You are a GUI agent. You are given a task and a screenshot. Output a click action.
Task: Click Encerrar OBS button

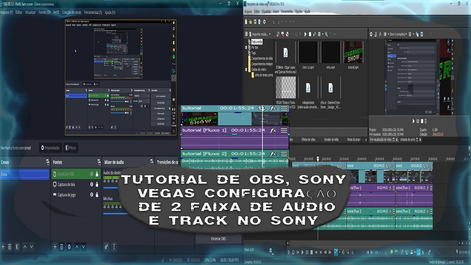[x=219, y=239]
